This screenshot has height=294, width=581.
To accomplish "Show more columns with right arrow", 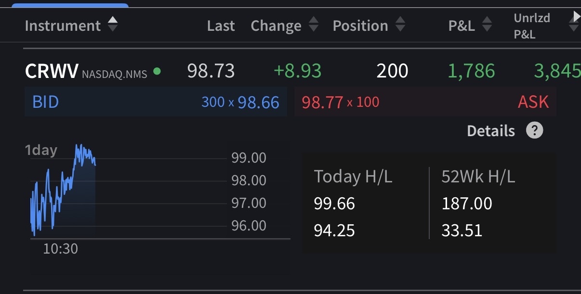I will [576, 17].
